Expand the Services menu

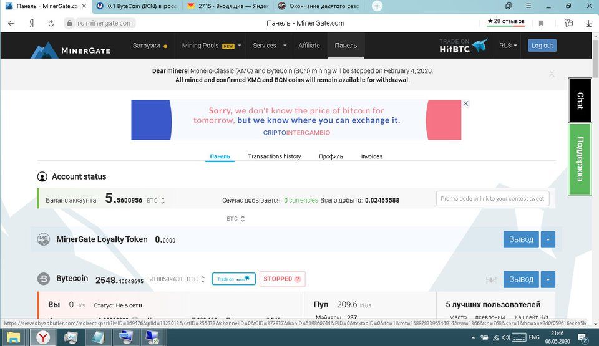point(270,46)
